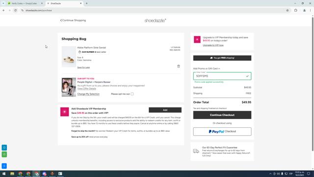Click the page vertical scrollbar

[x=313, y=84]
